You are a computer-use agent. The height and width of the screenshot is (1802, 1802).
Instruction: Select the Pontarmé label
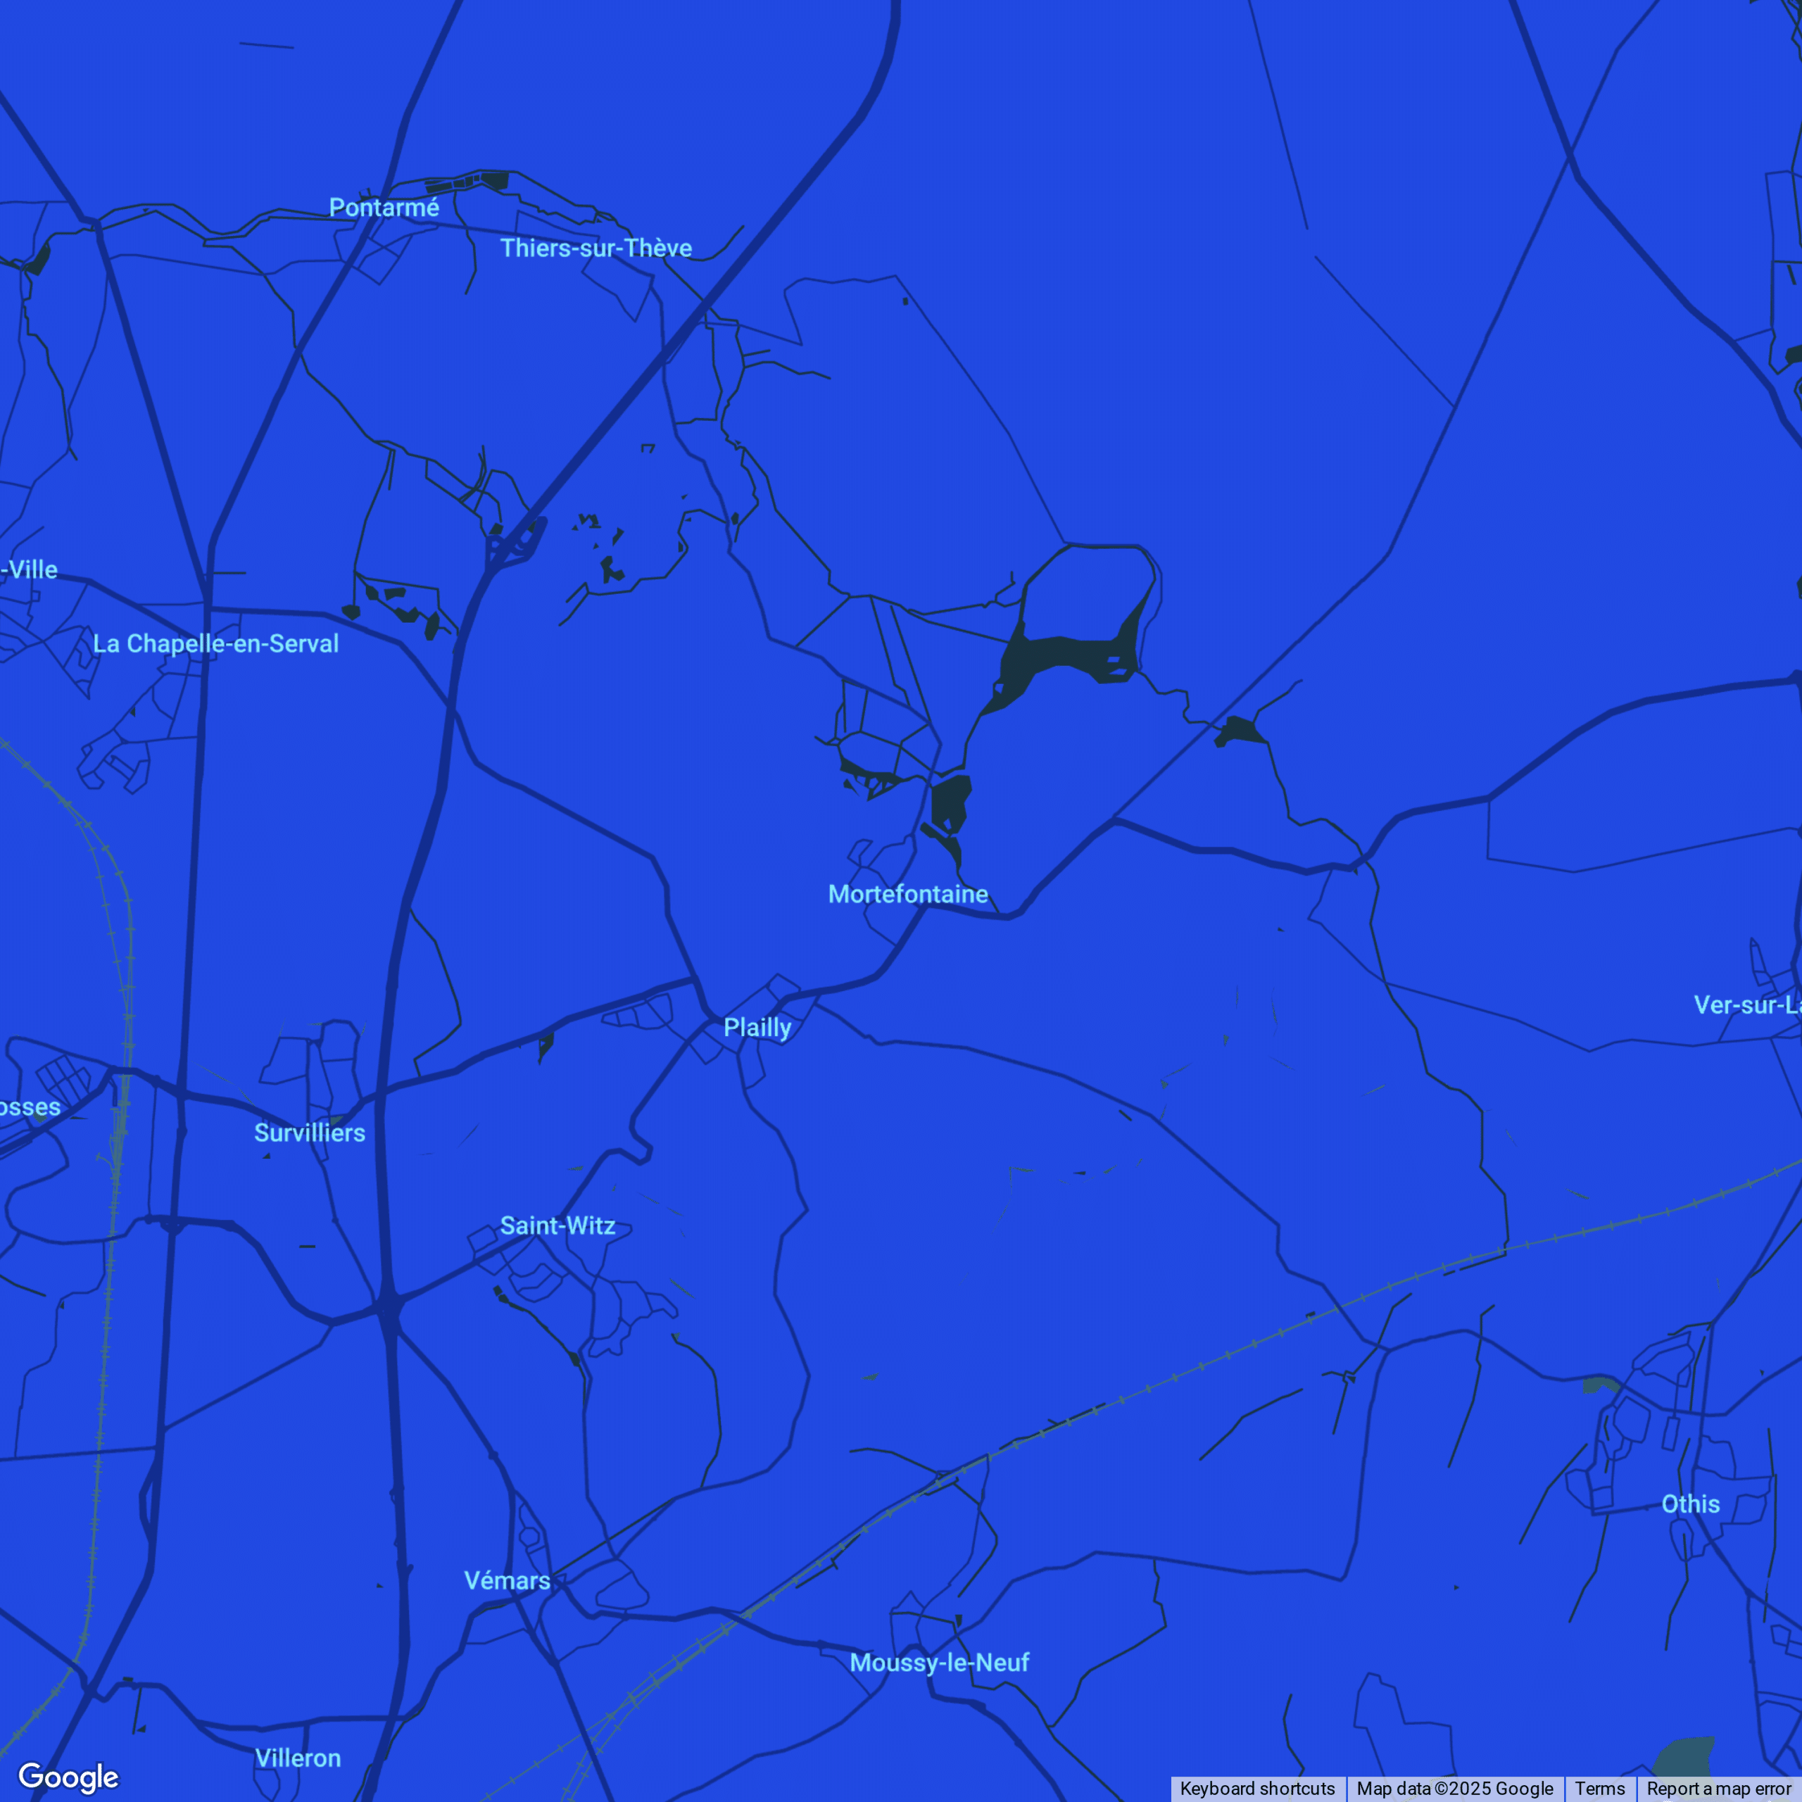(x=384, y=207)
